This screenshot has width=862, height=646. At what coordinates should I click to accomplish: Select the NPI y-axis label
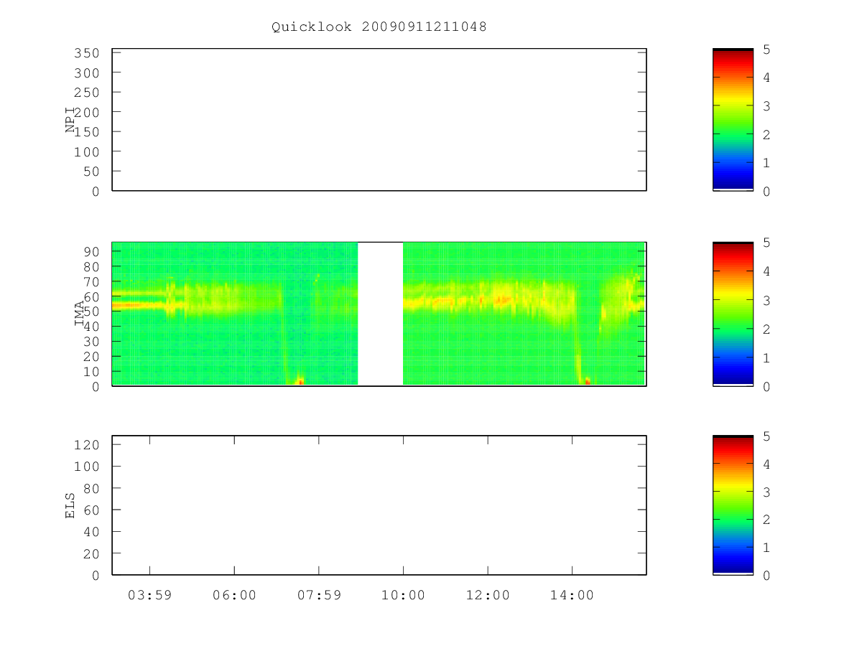pyautogui.click(x=70, y=120)
